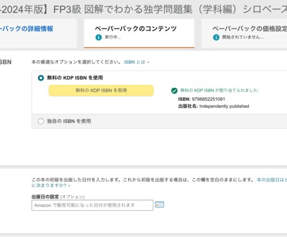
Task: Click the info icon beside 開始されていません
Action: click(x=216, y=37)
